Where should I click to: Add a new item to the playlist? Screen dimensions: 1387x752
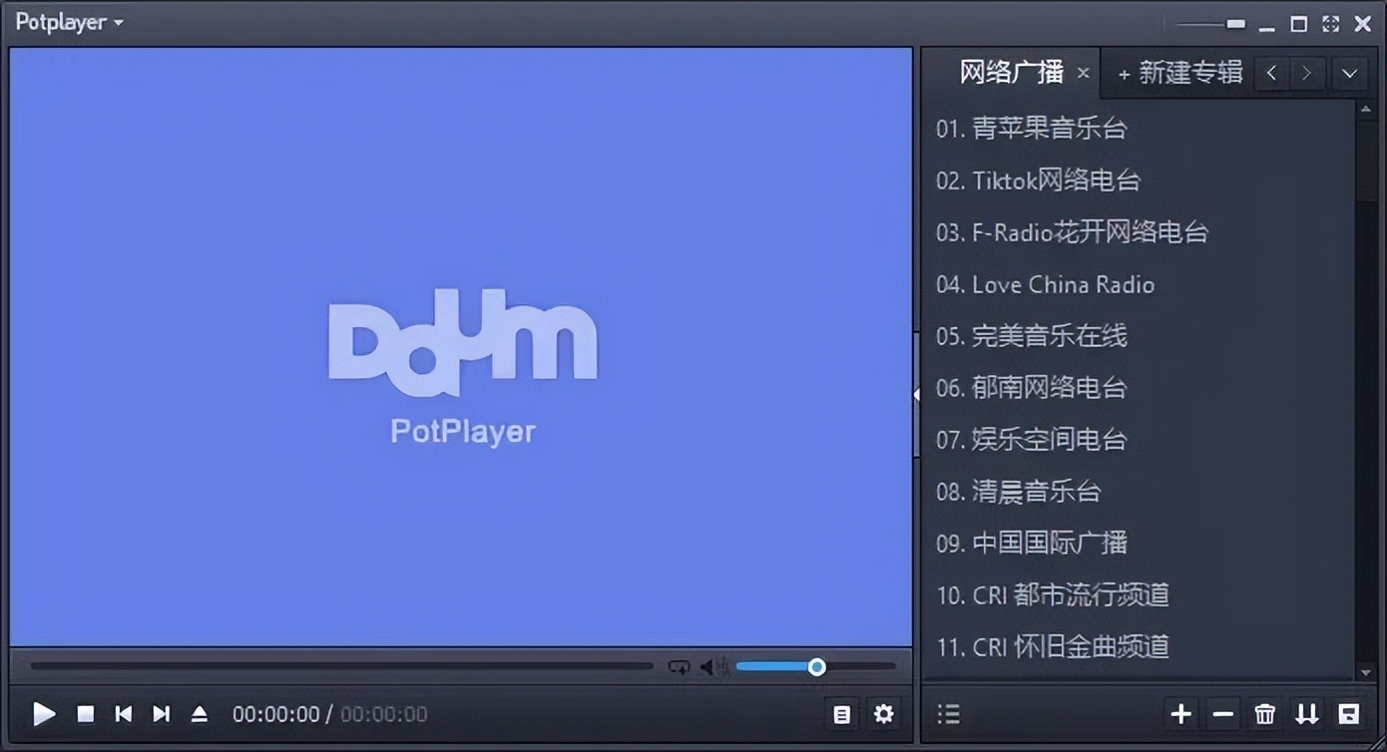click(x=1181, y=714)
